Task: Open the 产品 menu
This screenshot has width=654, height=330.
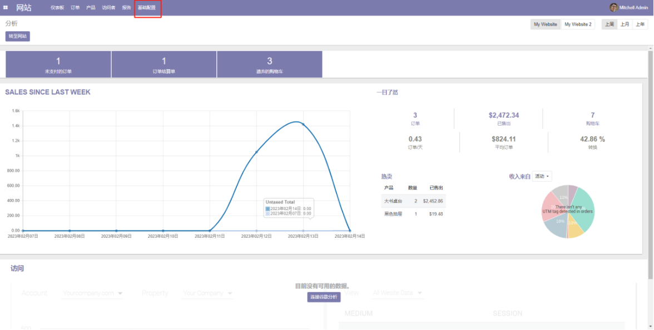Action: 90,8
